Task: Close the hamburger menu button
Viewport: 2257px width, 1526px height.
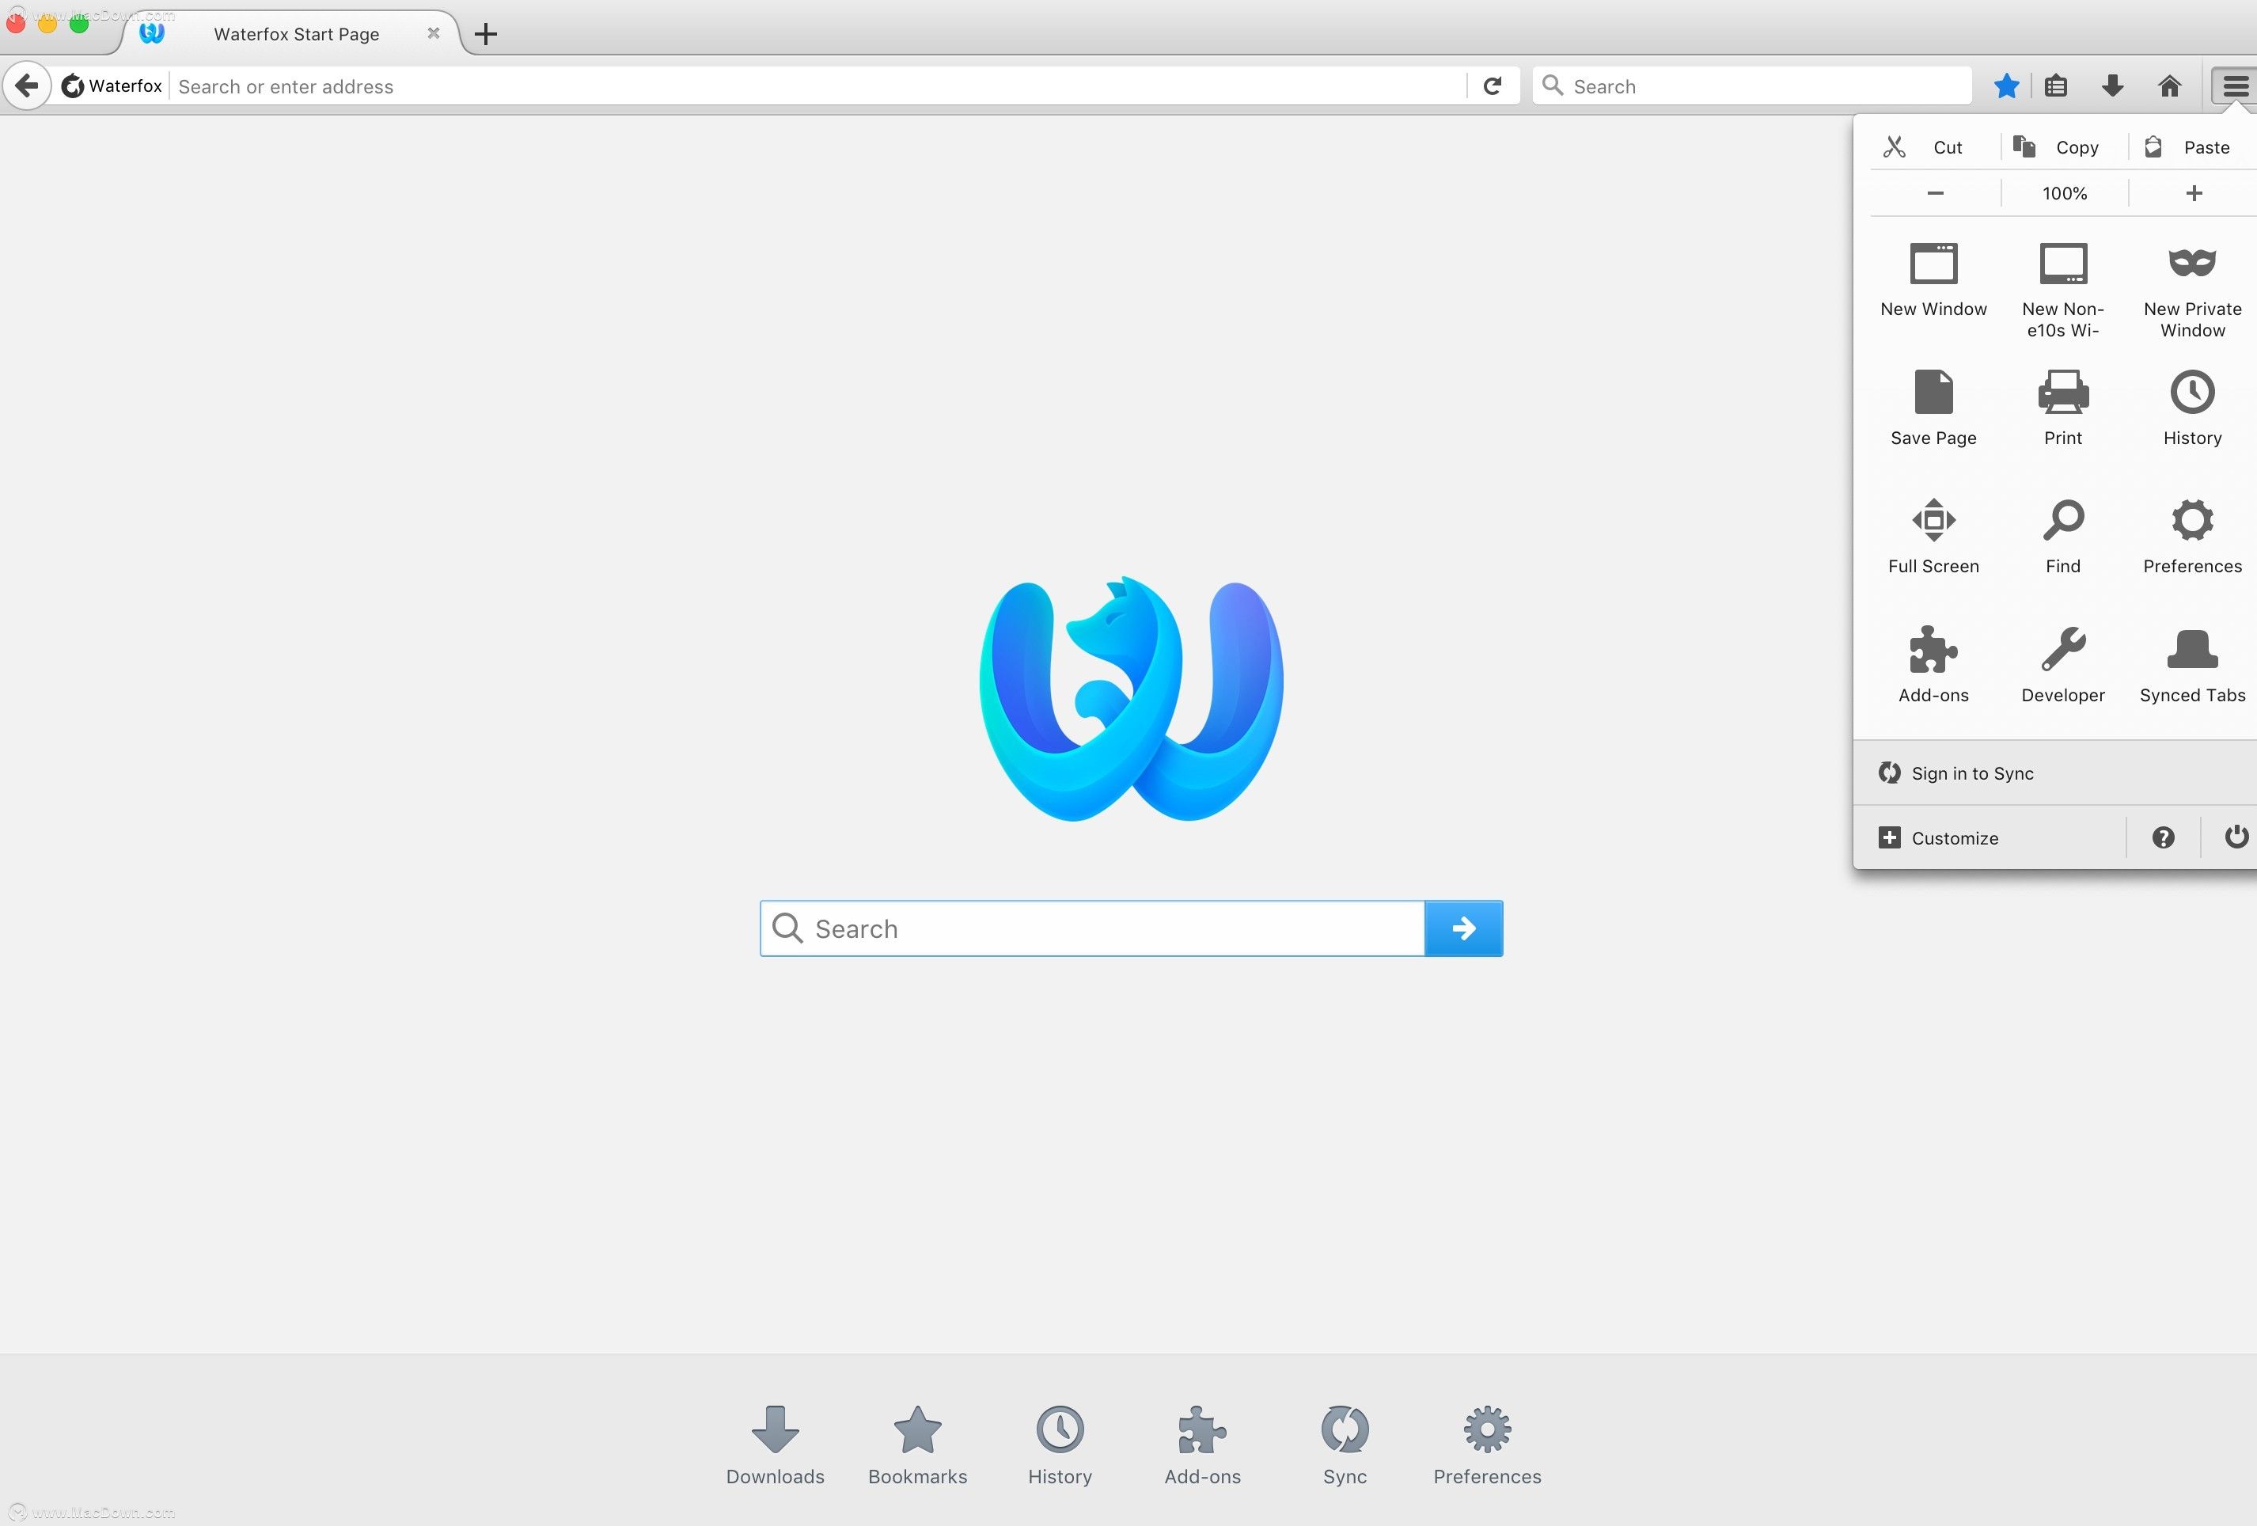Action: pos(2235,85)
